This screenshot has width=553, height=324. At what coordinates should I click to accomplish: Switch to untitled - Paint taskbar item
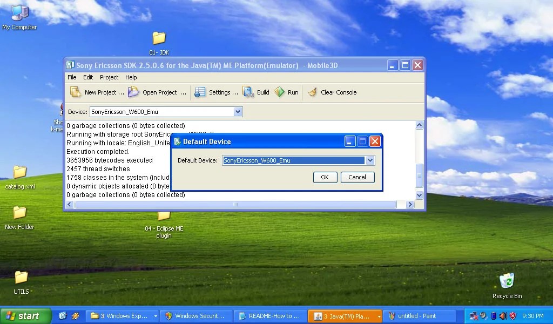(x=420, y=316)
